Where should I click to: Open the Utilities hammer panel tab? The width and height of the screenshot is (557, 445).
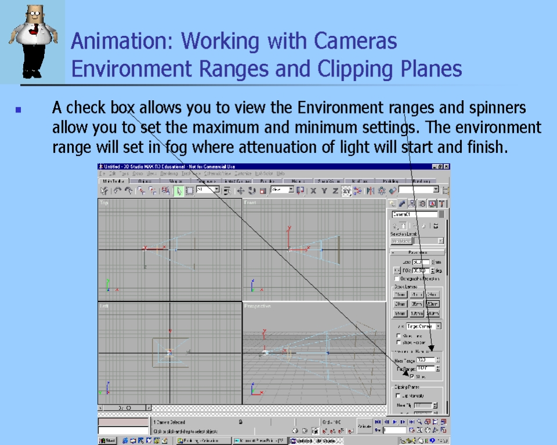(442, 203)
